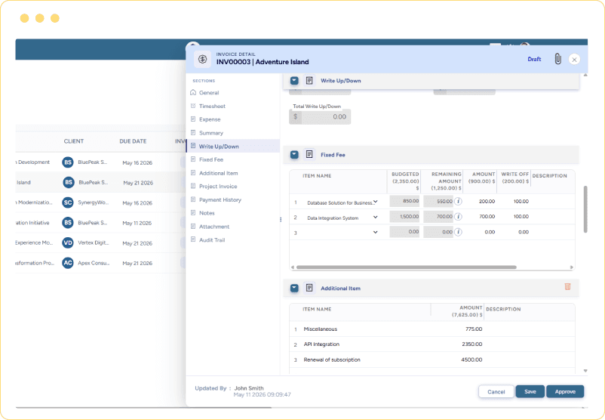Click the Save button
The image size is (605, 420).
tap(530, 391)
